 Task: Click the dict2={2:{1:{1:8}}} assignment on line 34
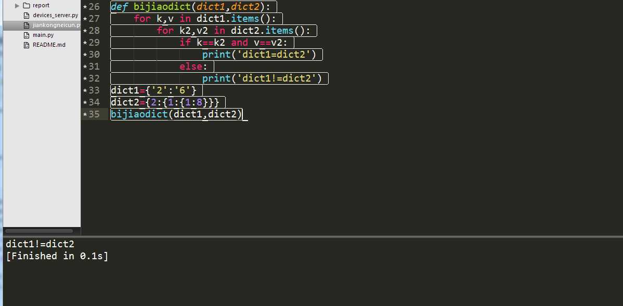point(165,102)
